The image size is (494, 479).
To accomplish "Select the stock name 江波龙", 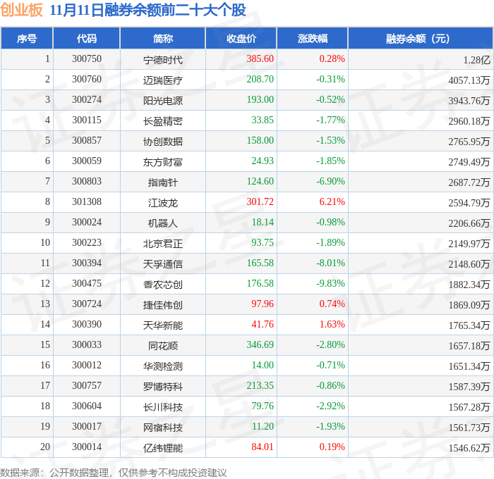I will (x=163, y=203).
